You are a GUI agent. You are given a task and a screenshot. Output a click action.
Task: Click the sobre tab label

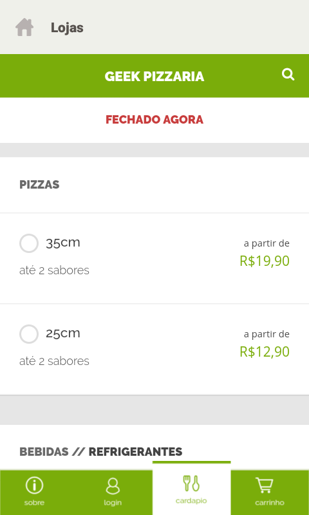pyautogui.click(x=34, y=503)
